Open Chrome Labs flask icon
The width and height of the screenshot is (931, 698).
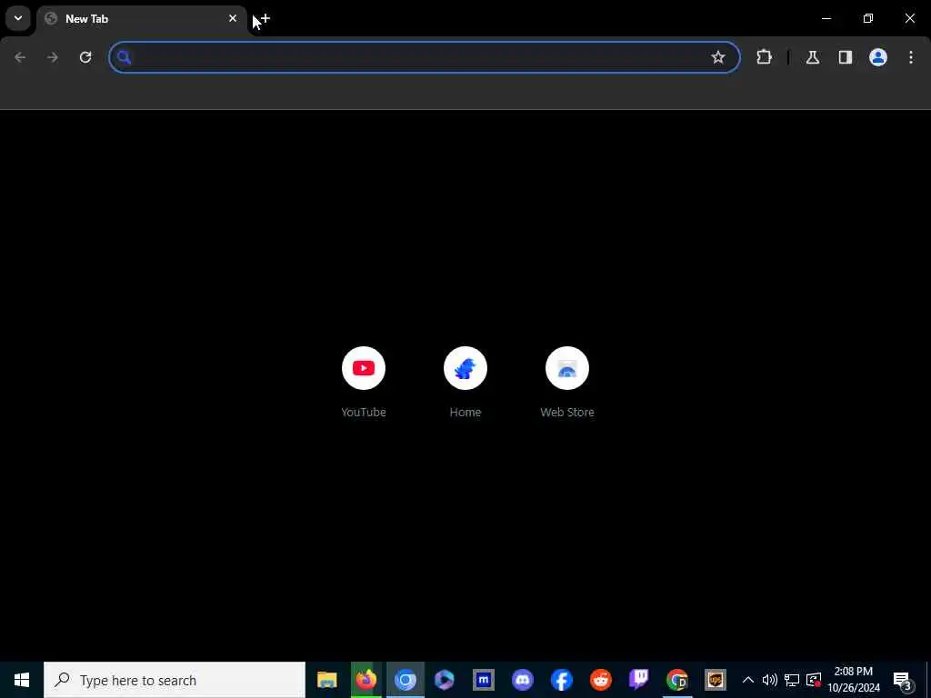click(x=812, y=57)
